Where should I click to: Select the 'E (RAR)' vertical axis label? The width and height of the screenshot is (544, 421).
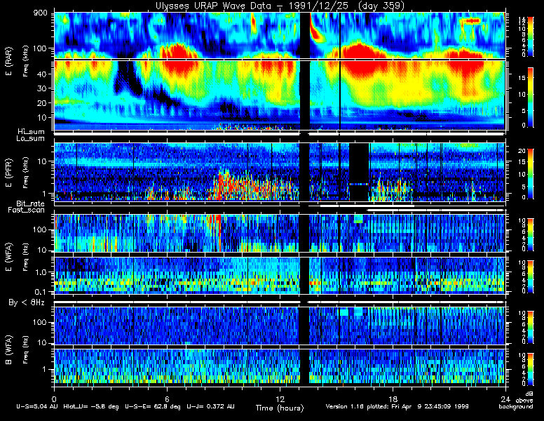[8, 61]
